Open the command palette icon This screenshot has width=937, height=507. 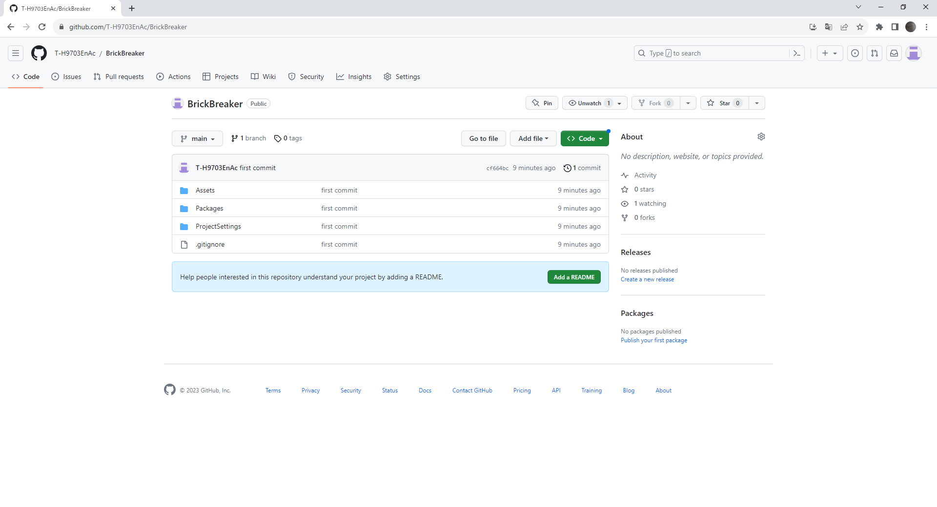[797, 53]
